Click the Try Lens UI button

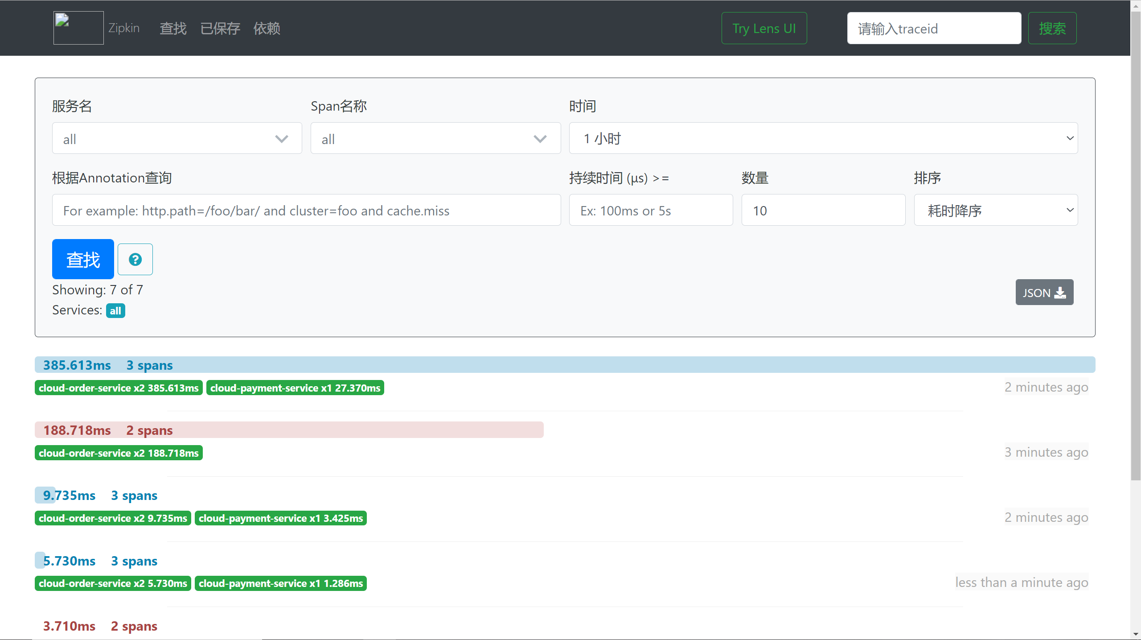tap(764, 28)
